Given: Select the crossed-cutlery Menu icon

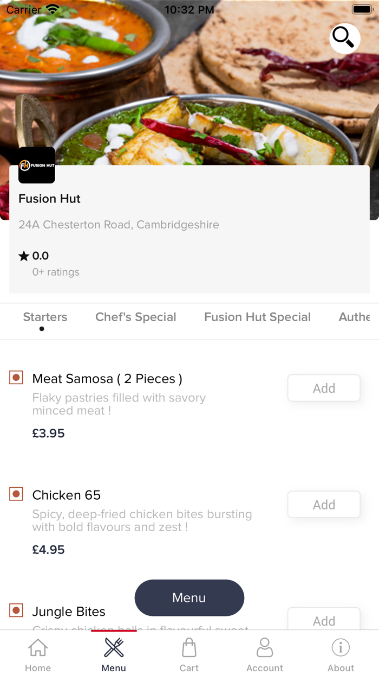Looking at the screenshot, I should (x=113, y=647).
